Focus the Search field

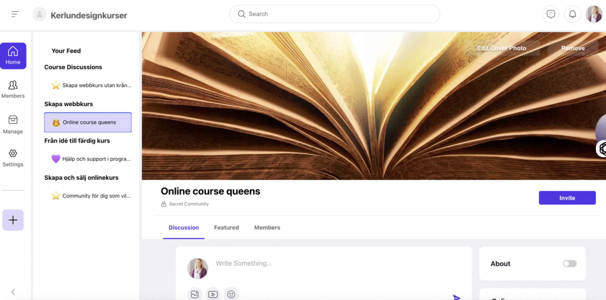click(x=334, y=14)
